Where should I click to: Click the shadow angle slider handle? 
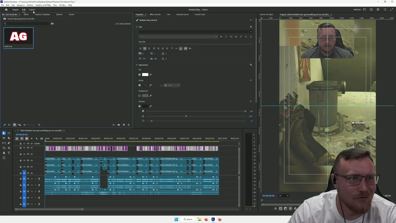pos(186,116)
